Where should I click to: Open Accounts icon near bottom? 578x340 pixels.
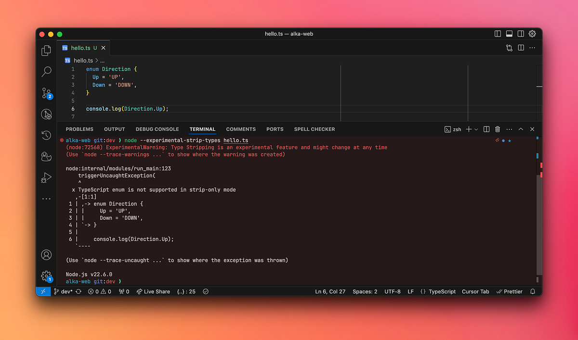[46, 255]
